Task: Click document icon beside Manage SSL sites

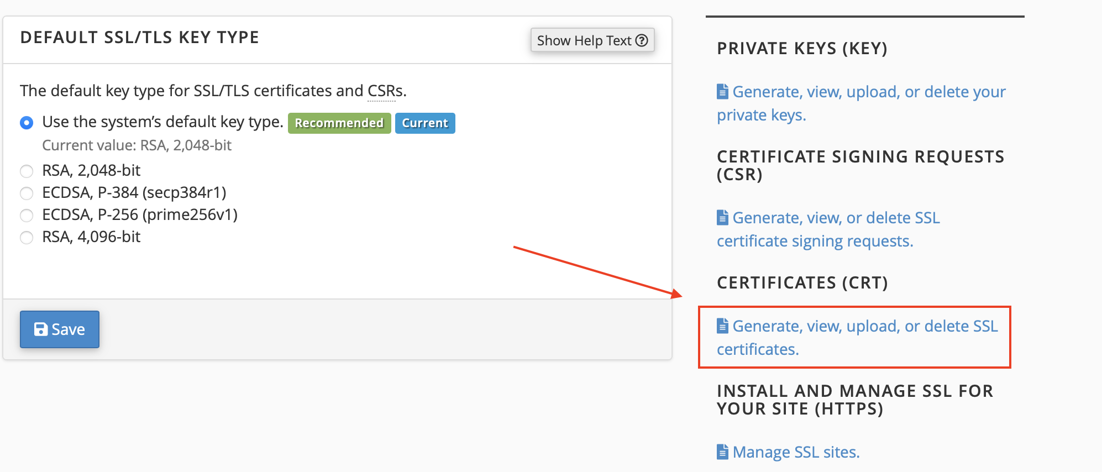Action: coord(722,452)
